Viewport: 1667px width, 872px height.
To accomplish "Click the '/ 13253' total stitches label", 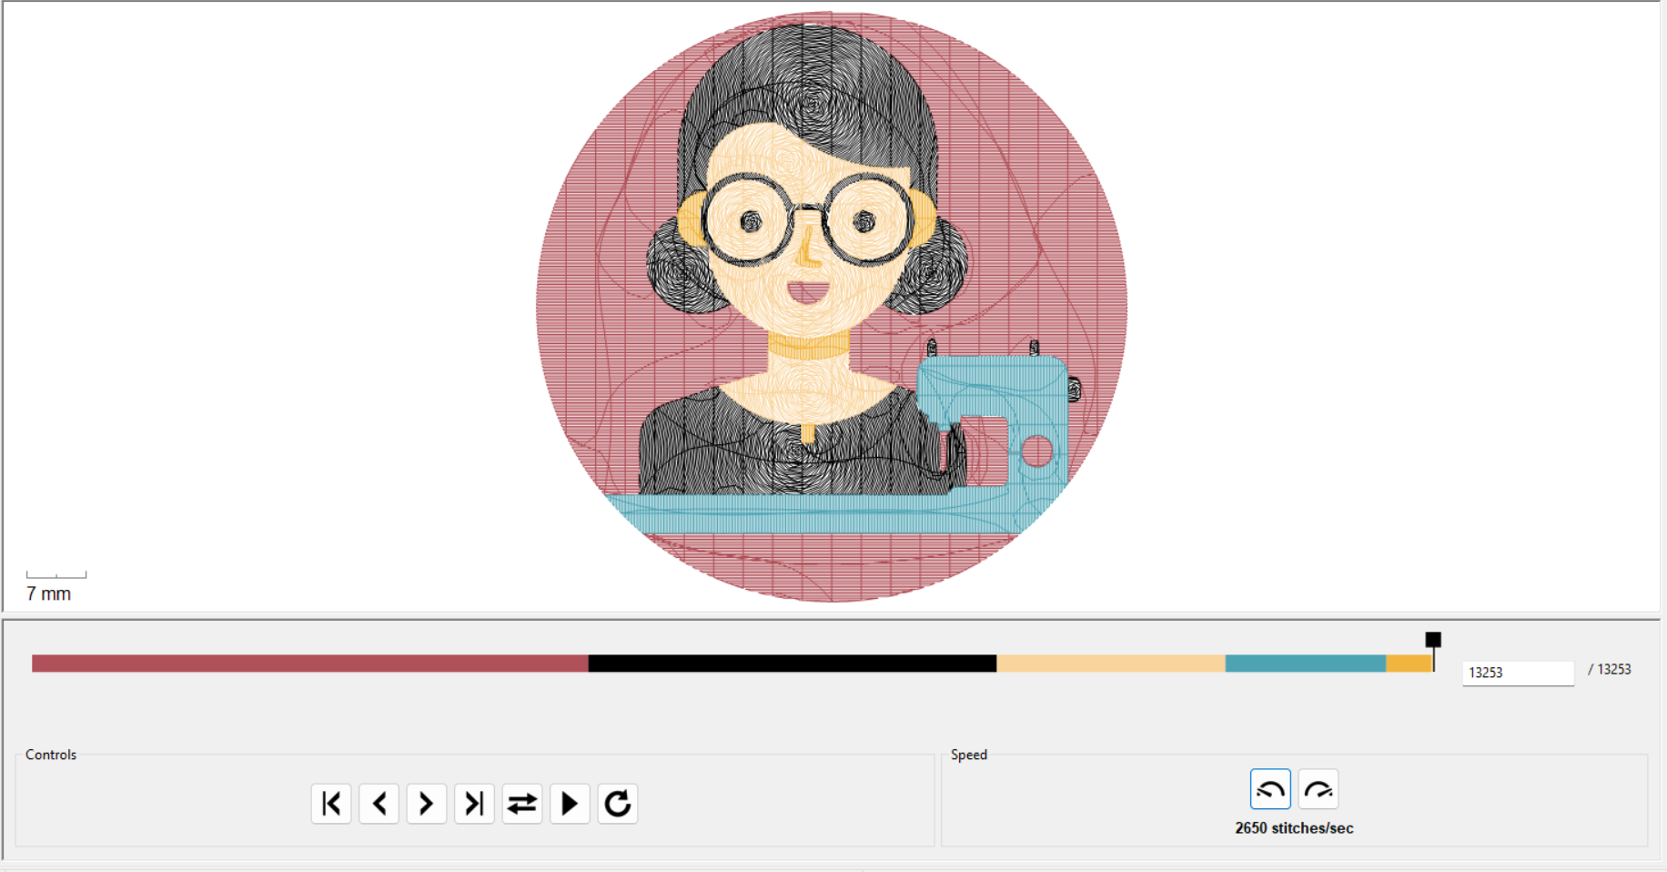I will (x=1610, y=669).
